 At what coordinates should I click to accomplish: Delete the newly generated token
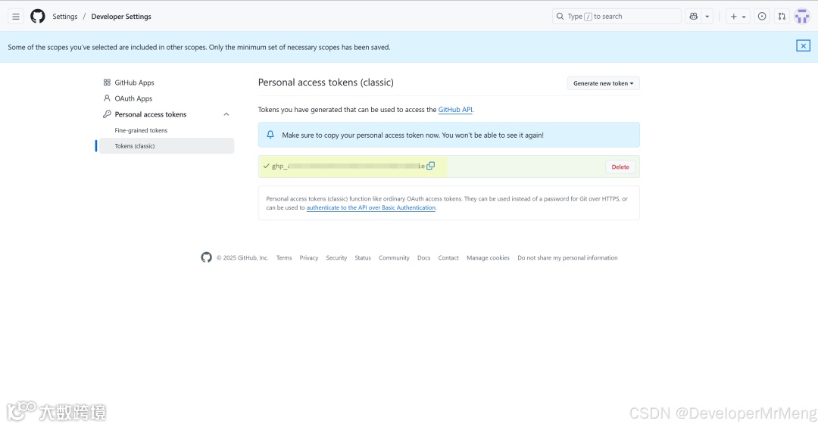point(620,167)
